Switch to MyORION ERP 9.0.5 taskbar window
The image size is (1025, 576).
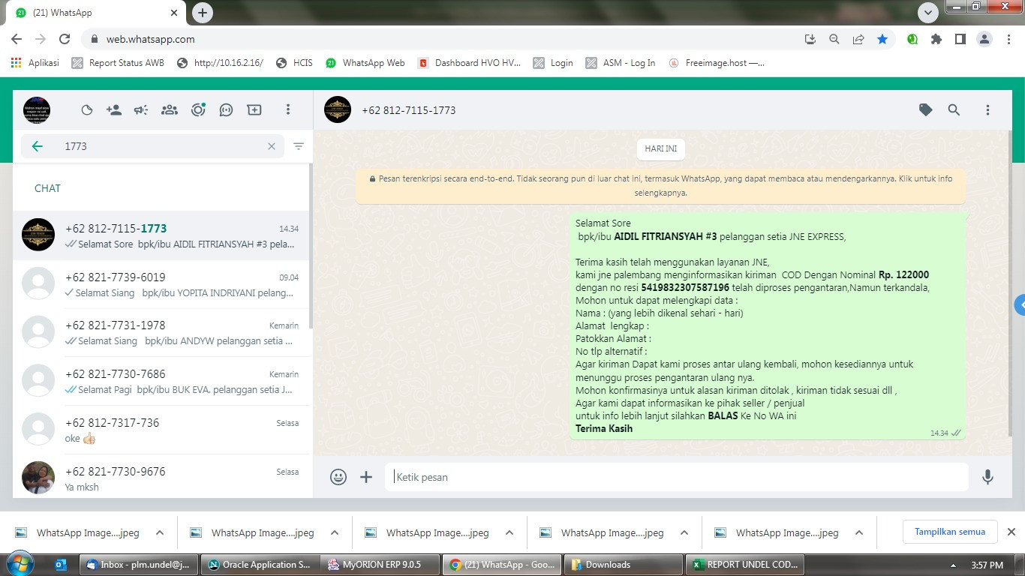coord(381,565)
